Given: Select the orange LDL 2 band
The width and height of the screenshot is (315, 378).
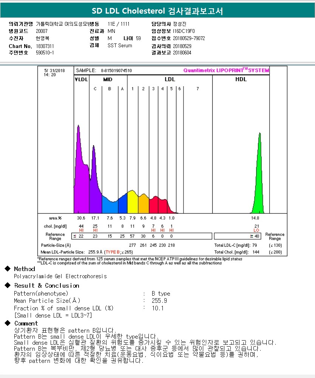Looking at the screenshot, I should click(144, 204).
